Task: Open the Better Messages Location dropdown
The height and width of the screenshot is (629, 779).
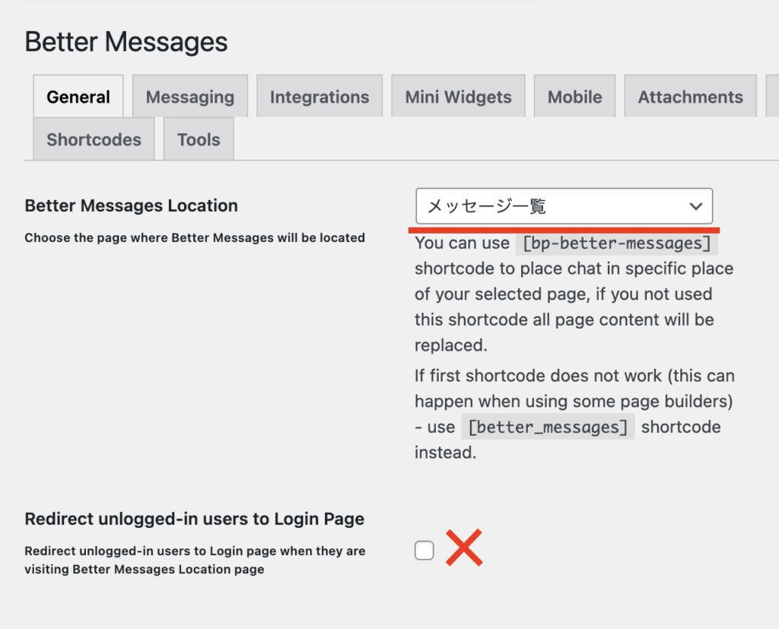Action: pos(564,205)
